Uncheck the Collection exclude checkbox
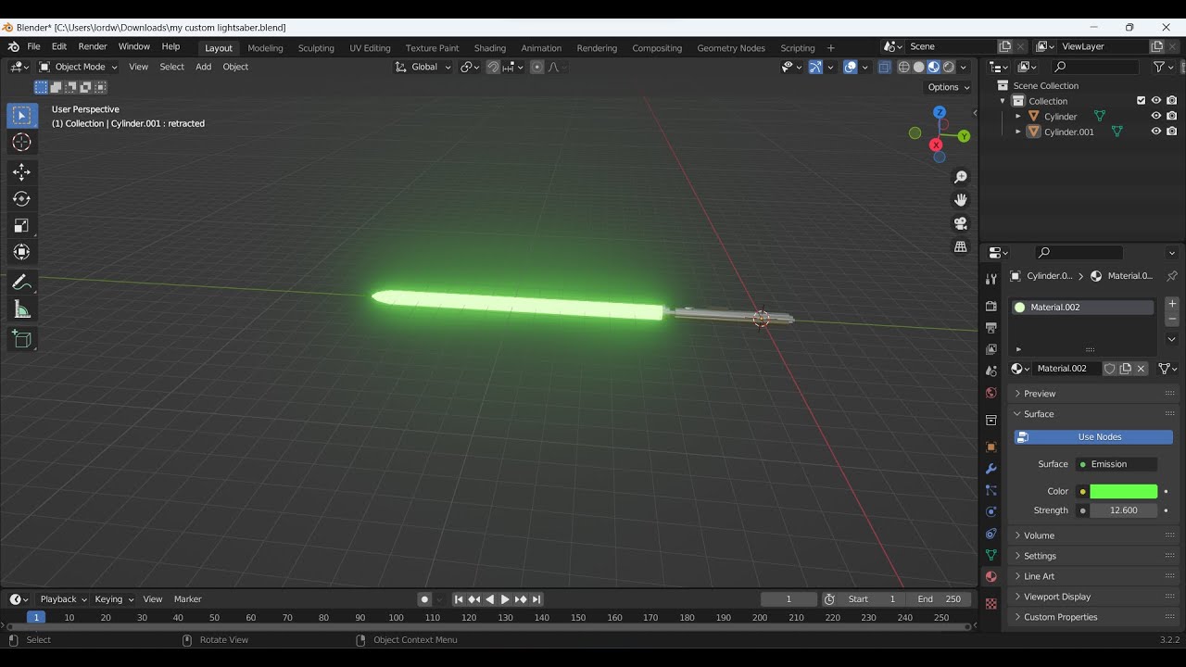The height and width of the screenshot is (667, 1186). pos(1142,101)
